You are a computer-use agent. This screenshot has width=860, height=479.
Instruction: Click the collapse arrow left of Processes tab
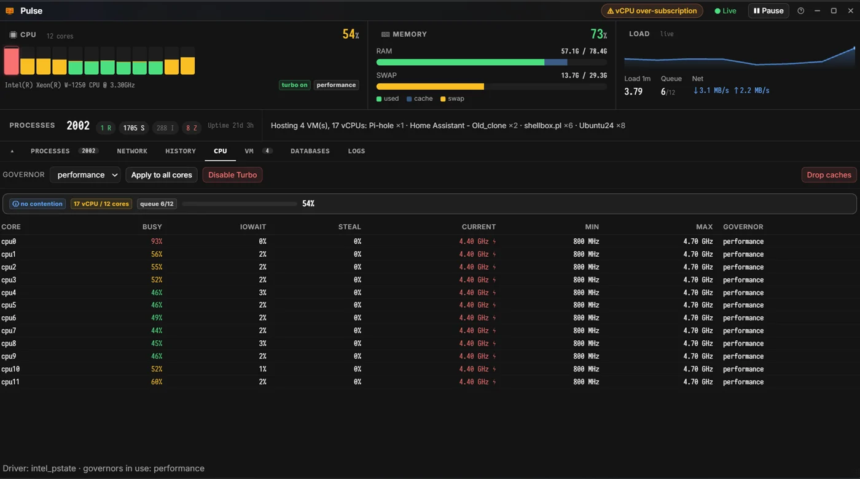(x=12, y=151)
